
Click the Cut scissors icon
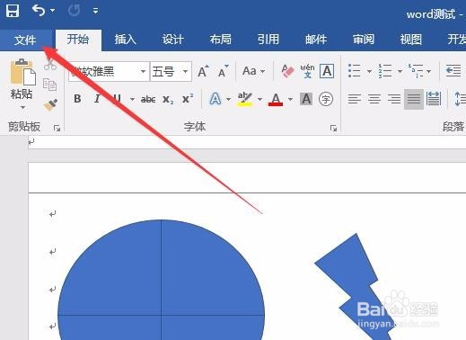[50, 64]
